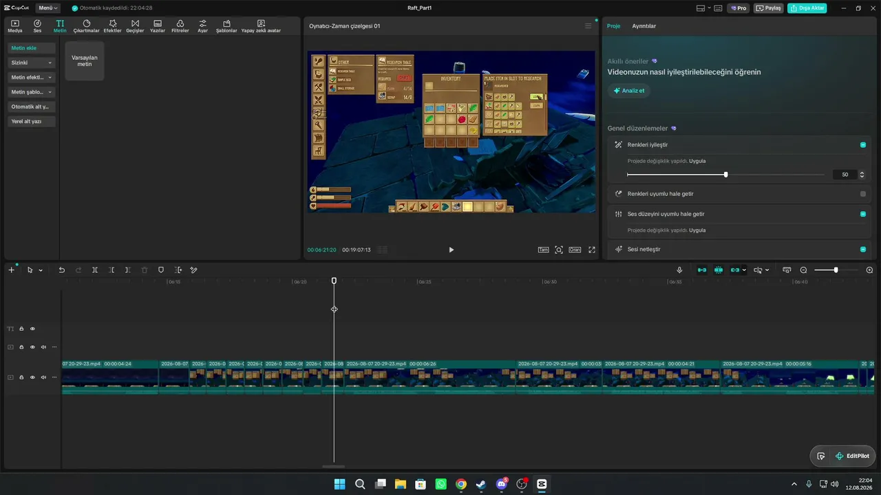Screen dimensions: 881x495
Task: Click the Paylaş share button
Action: (x=769, y=8)
